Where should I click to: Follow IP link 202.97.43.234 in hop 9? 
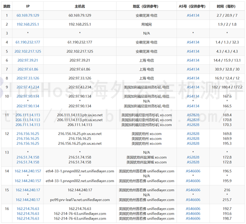[28, 87]
